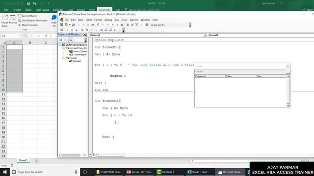Click Excel column B header
Image resolution: width=314 pixels, height=176 pixels.
30,43
